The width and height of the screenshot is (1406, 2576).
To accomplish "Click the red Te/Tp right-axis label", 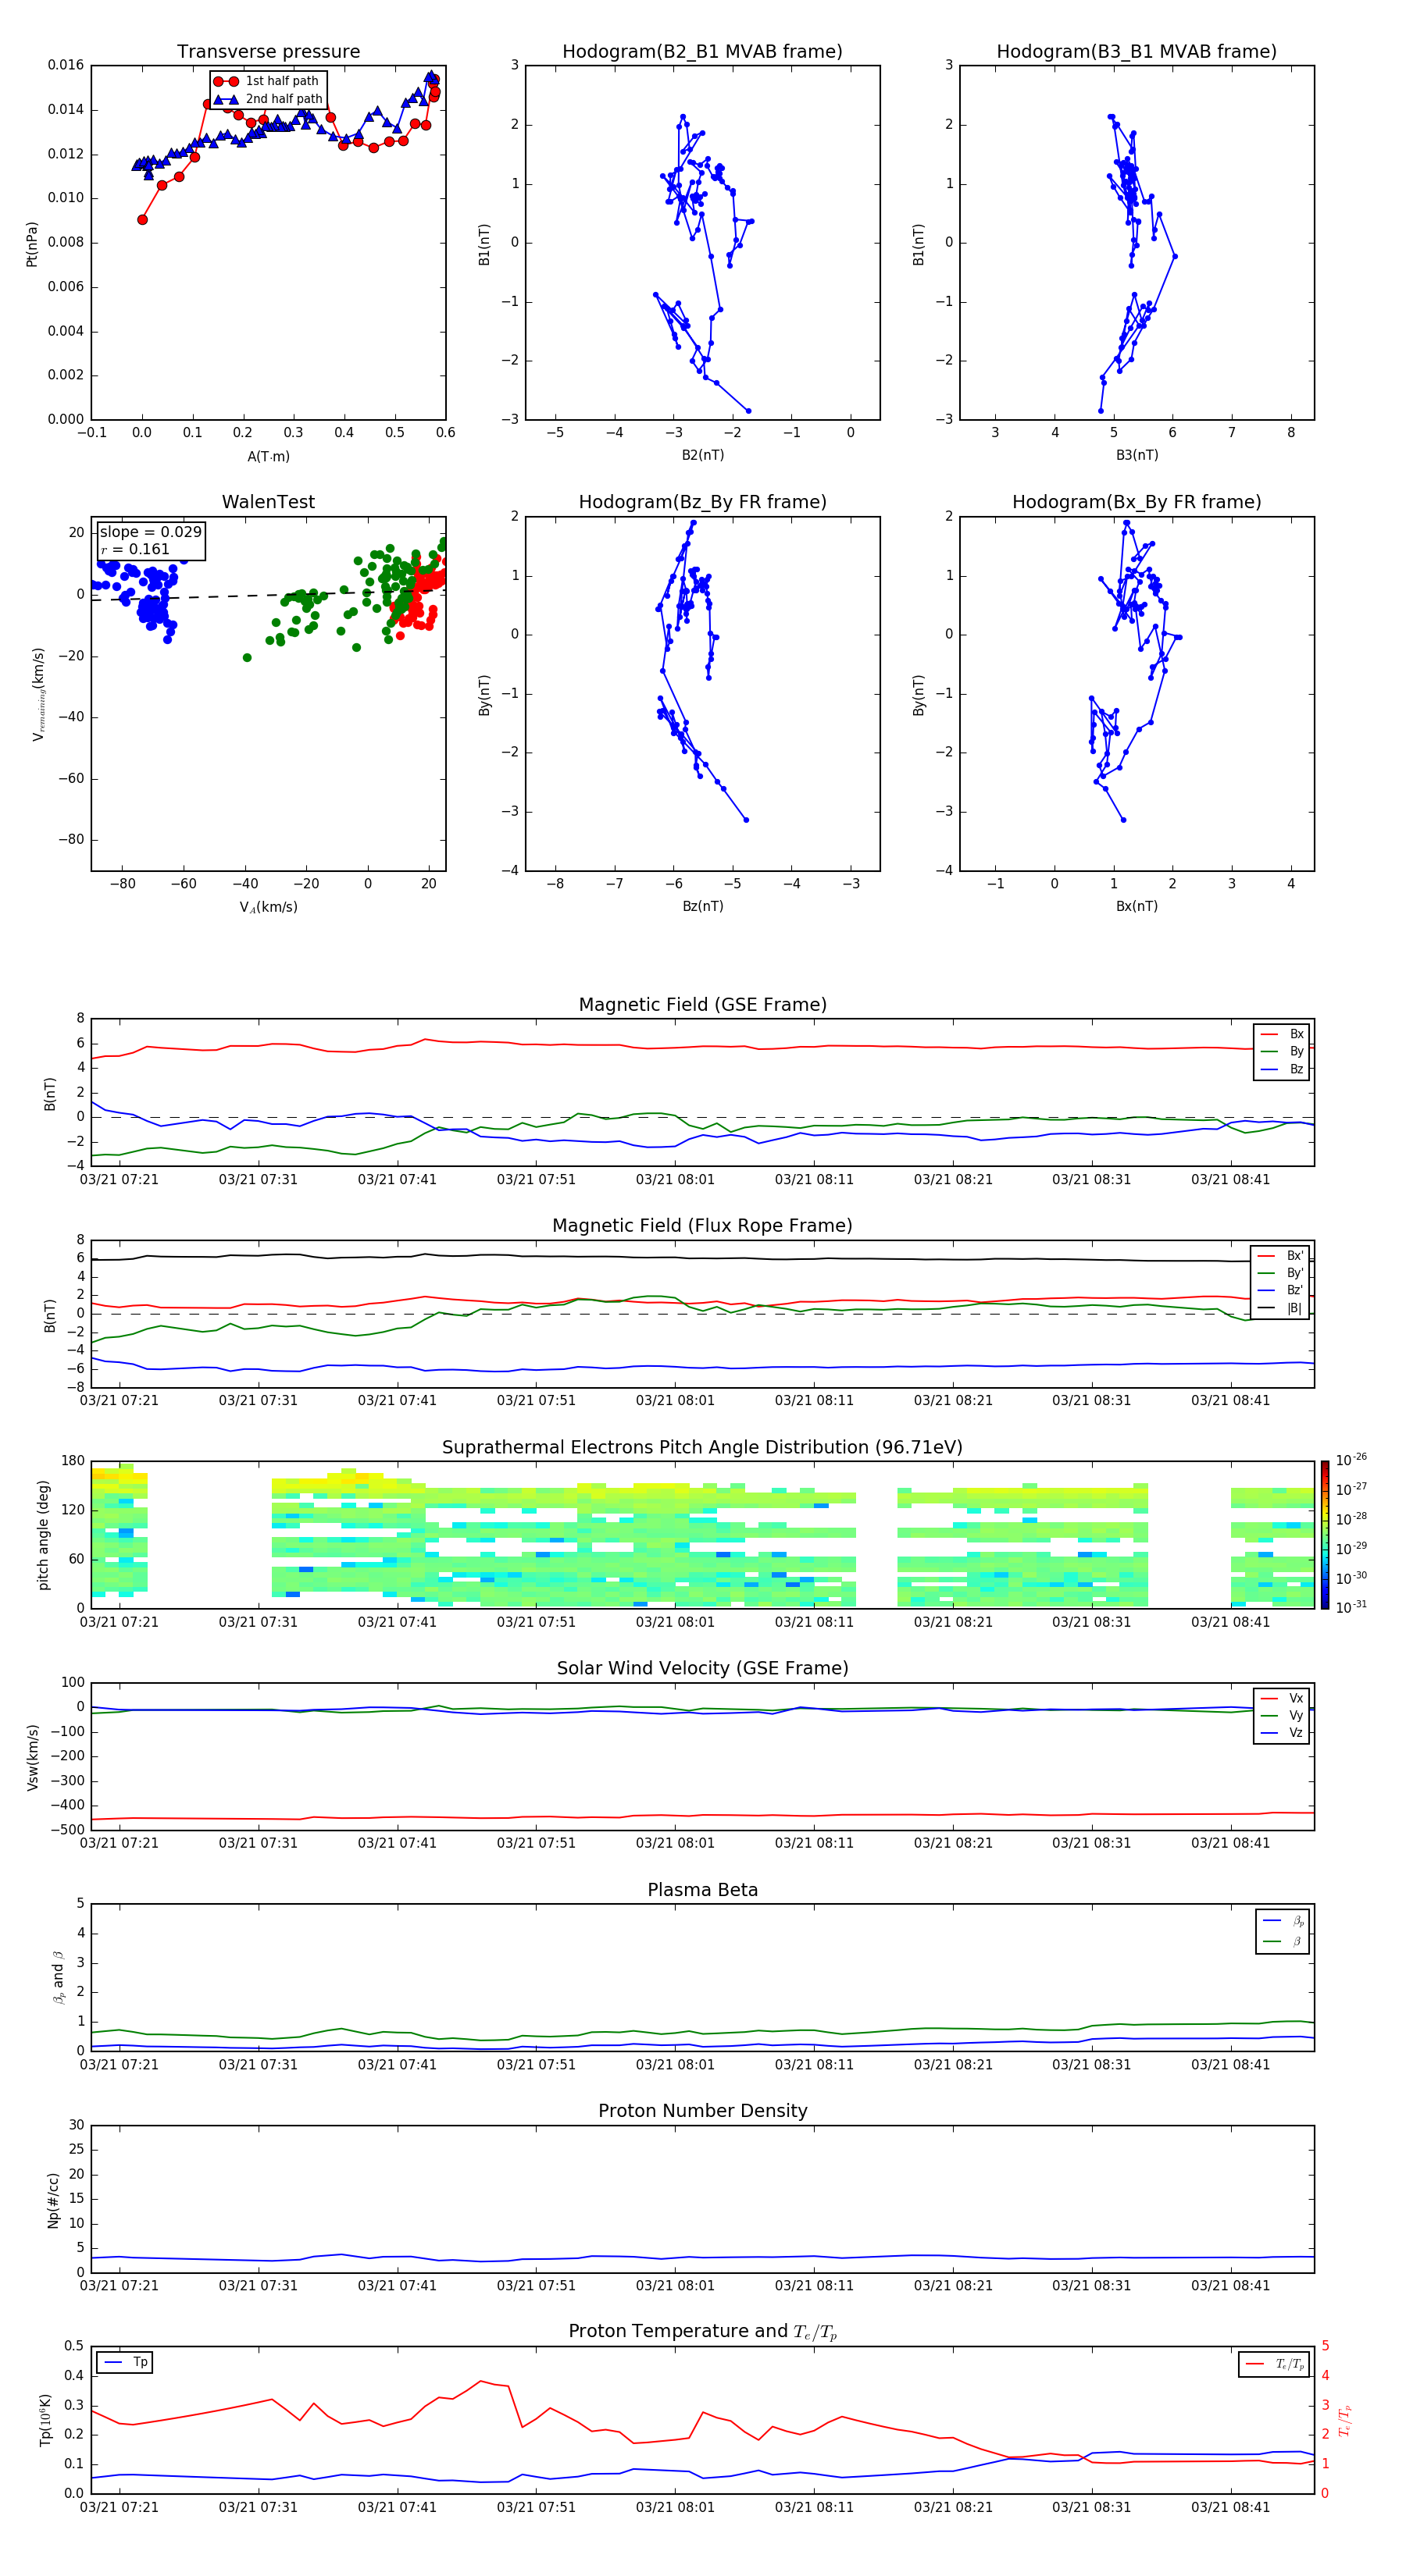I will coord(1344,2421).
